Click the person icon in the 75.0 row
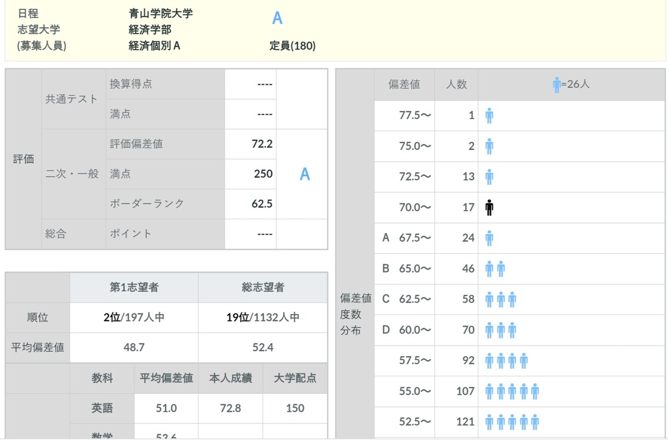The height and width of the screenshot is (442, 668). coord(490,147)
